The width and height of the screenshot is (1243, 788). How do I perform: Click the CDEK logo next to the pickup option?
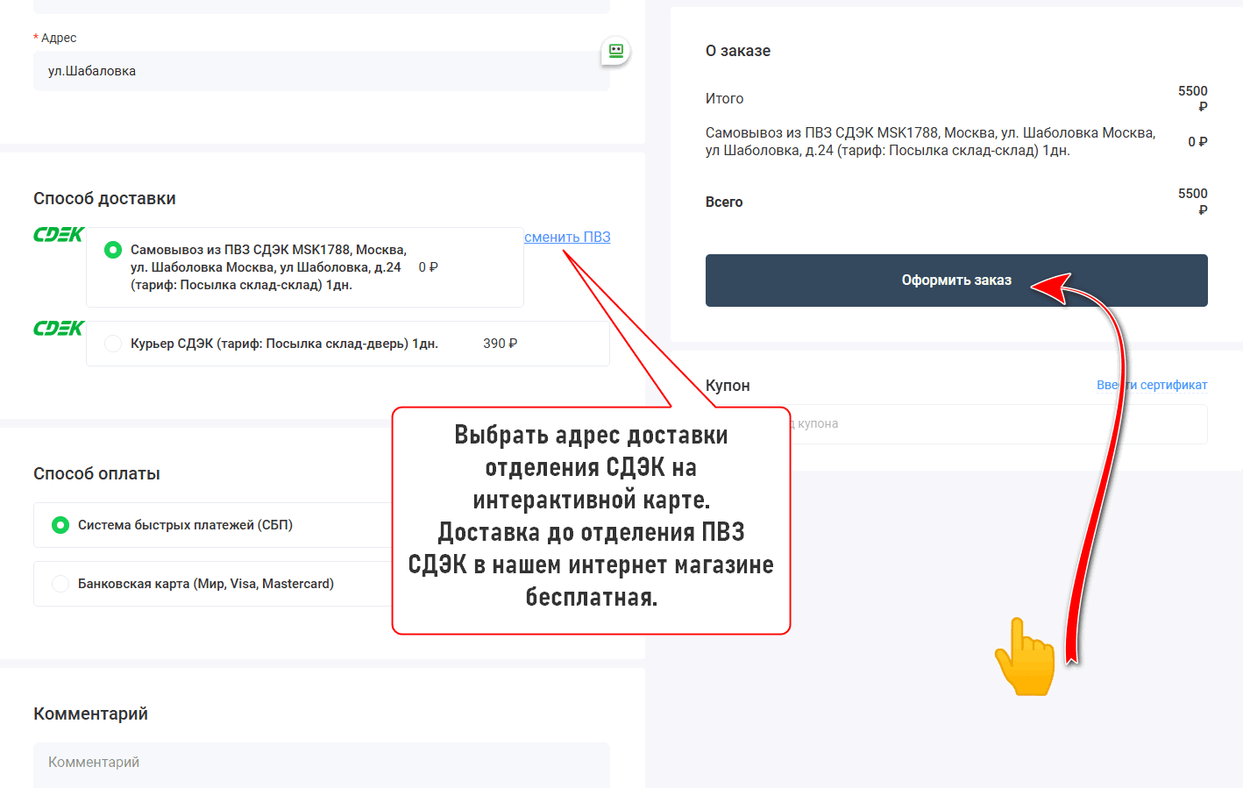click(x=59, y=234)
